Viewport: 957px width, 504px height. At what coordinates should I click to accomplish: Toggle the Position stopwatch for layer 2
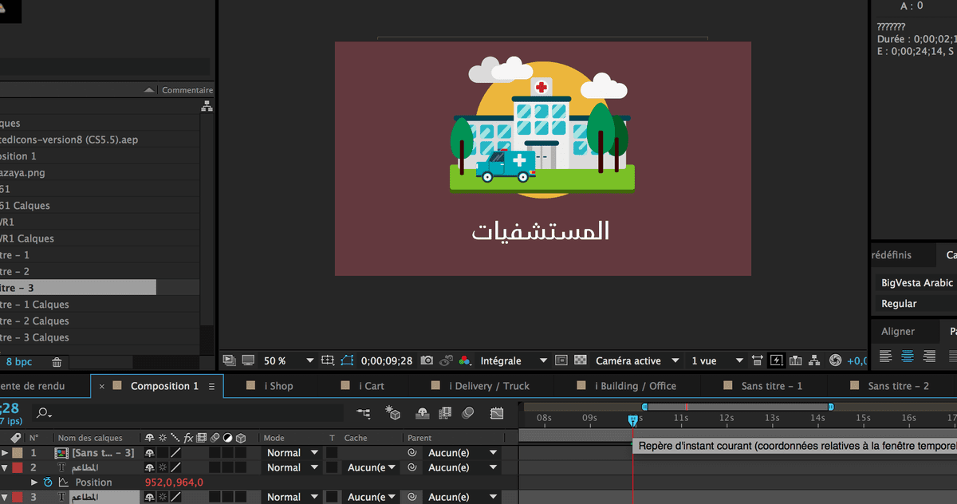[x=48, y=482]
